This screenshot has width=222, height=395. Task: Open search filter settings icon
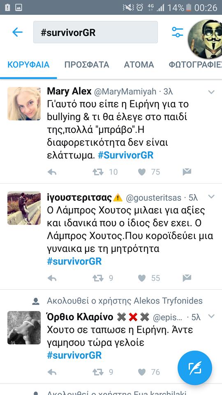coord(178,32)
